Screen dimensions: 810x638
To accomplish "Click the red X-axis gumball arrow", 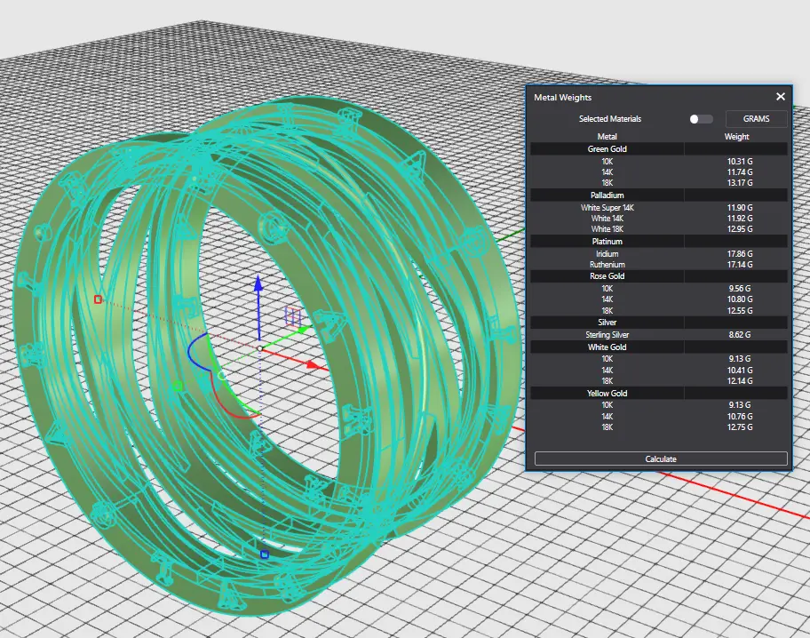I will [313, 364].
